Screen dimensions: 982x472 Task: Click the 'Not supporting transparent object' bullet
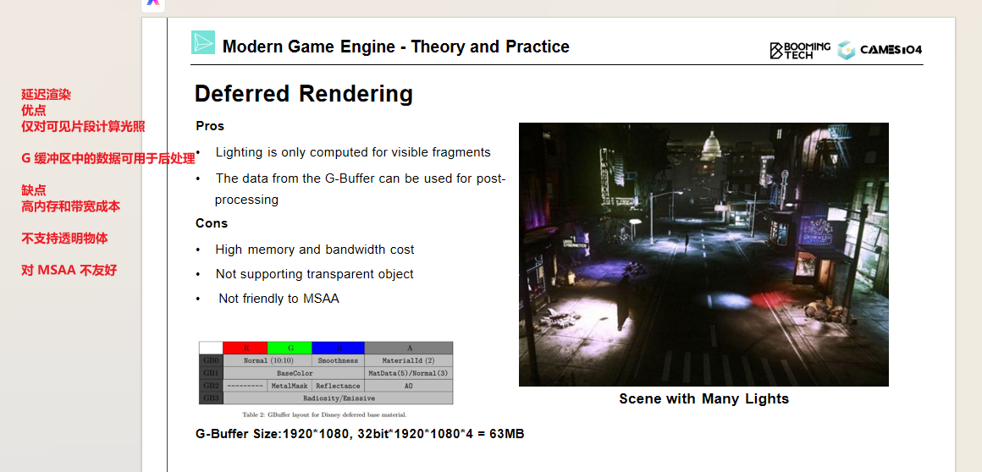point(314,274)
